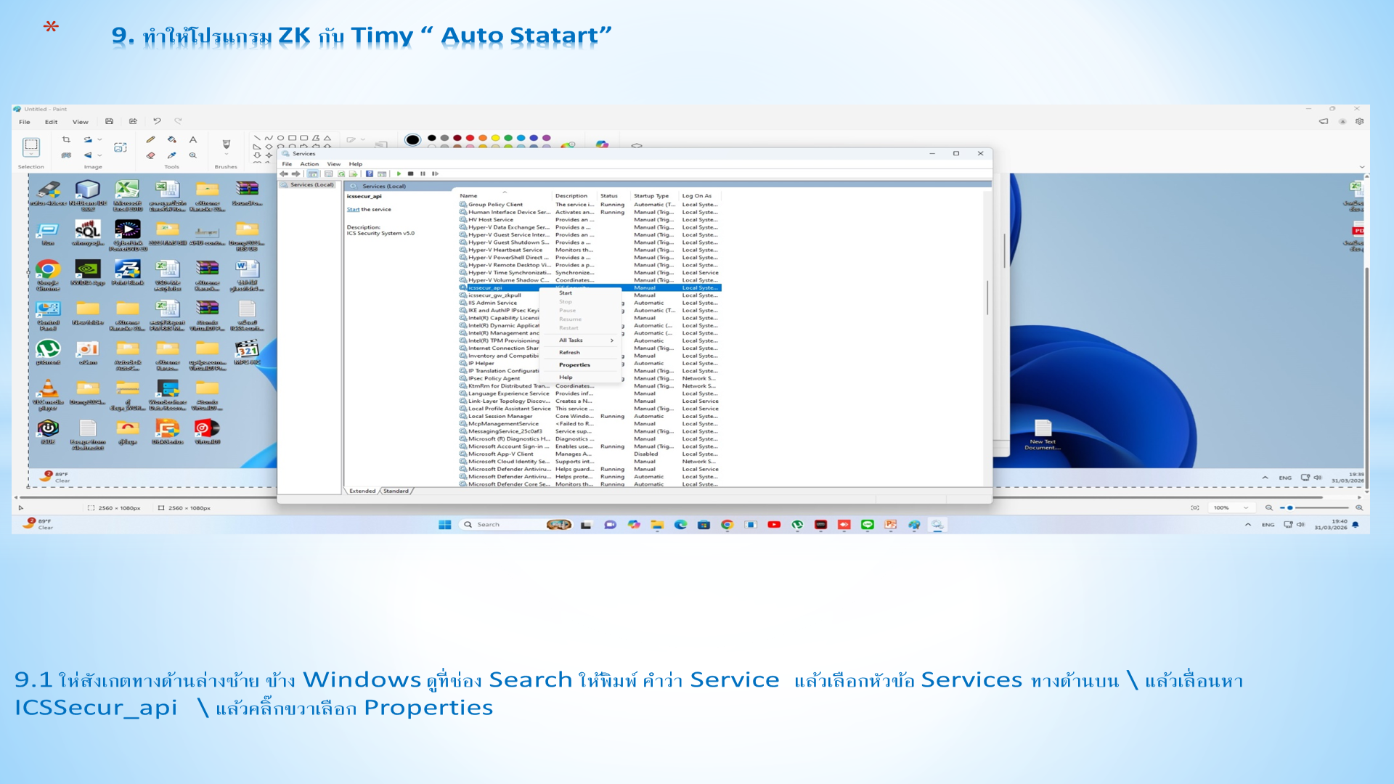Screen dimensions: 1394x784
Task: Click the Save icon in Paint's title row
Action: 109,122
